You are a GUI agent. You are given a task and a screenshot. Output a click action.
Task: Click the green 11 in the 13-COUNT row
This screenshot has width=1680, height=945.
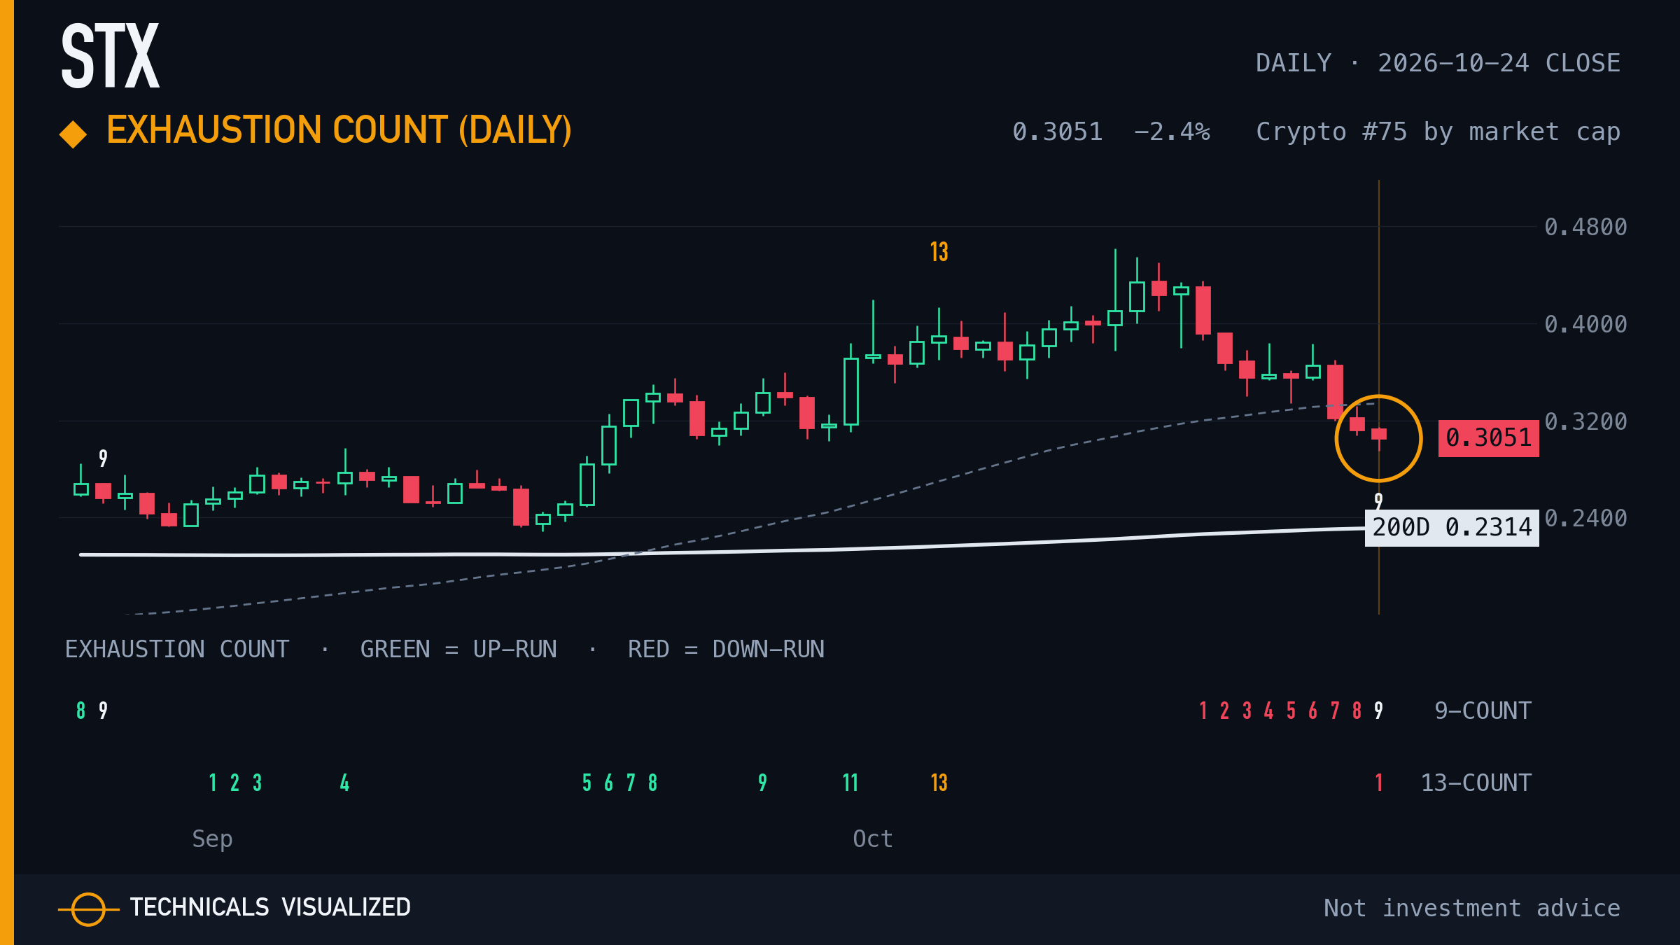pyautogui.click(x=850, y=783)
